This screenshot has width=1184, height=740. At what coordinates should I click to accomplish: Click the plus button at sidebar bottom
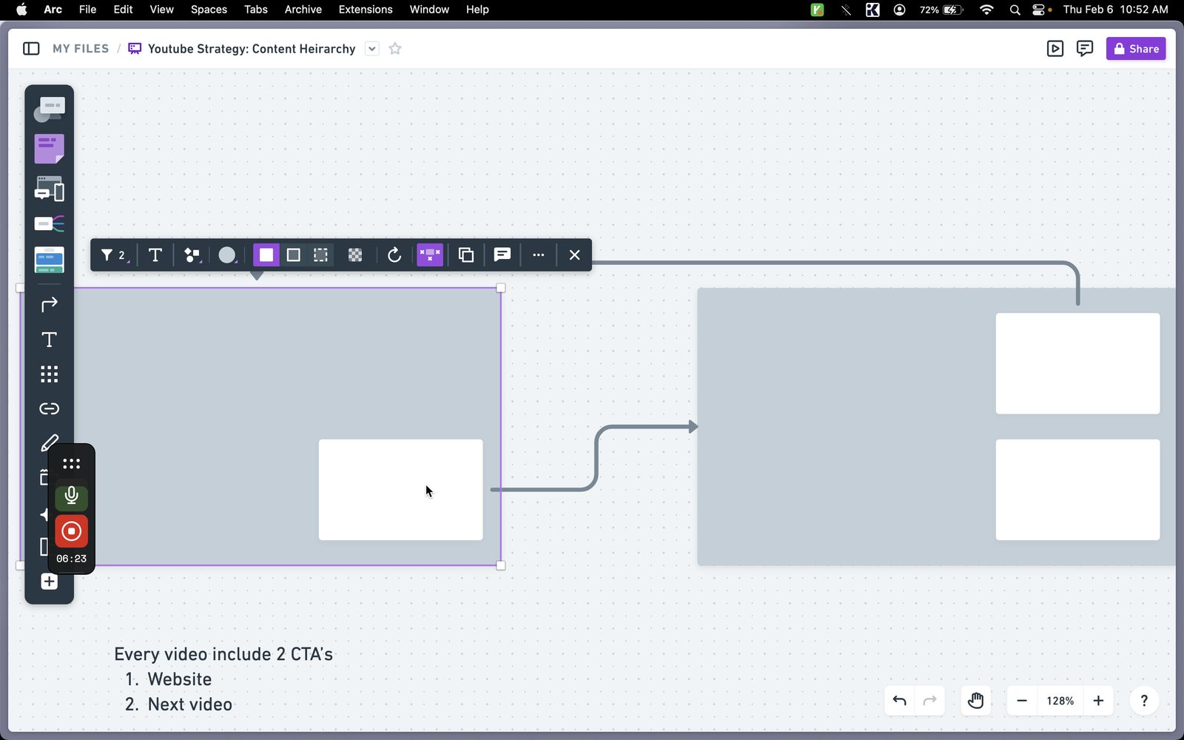50,582
